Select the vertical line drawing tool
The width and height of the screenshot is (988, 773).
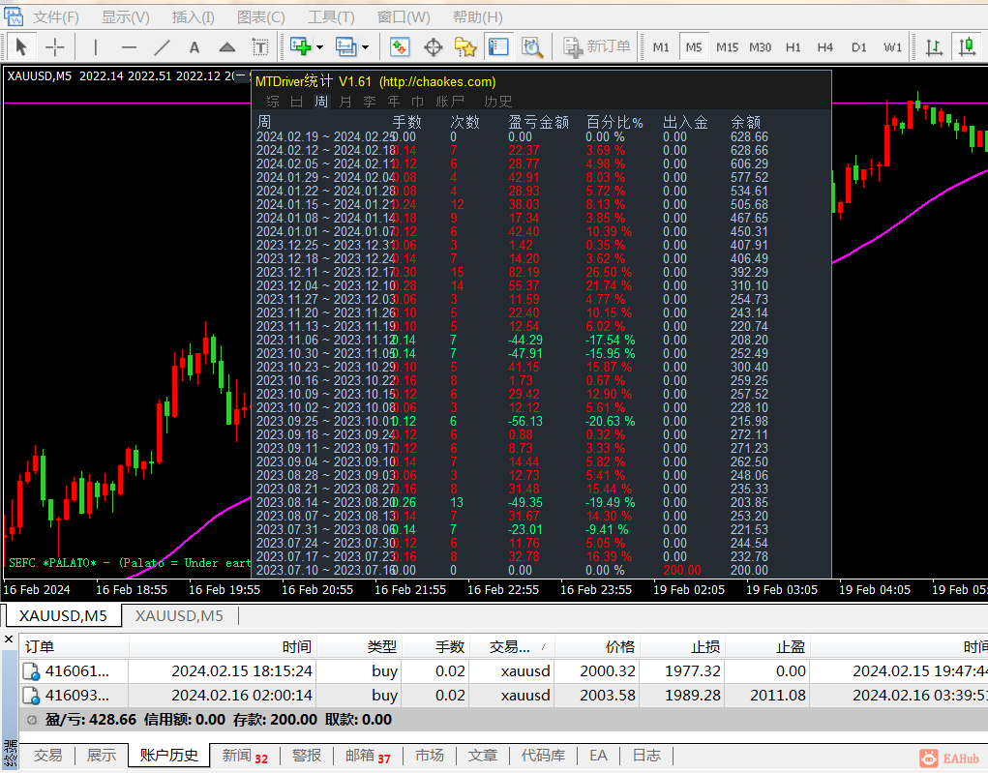click(x=95, y=47)
